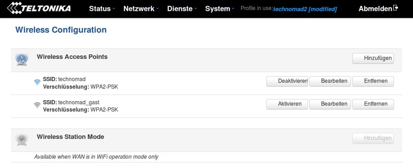
Task: Remove the technomad access point
Action: 373,81
